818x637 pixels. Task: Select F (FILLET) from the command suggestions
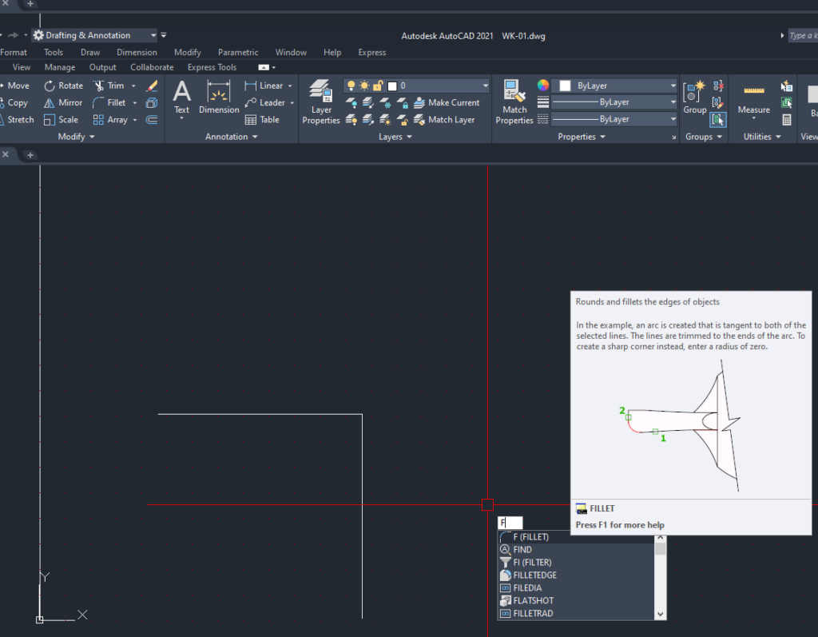point(530,537)
